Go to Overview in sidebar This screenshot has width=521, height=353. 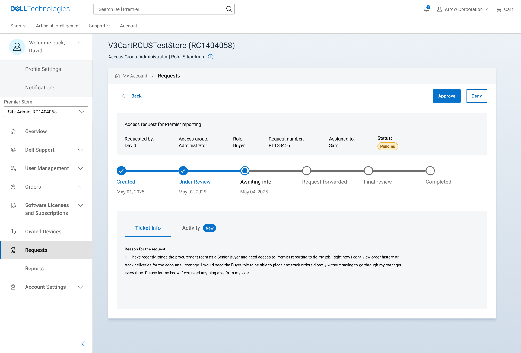tap(36, 132)
